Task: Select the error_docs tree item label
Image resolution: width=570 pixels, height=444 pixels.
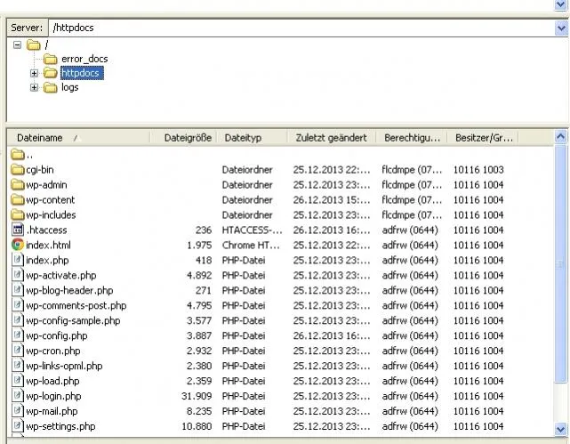Action: (x=84, y=59)
